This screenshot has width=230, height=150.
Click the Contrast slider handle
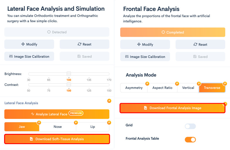(69, 85)
